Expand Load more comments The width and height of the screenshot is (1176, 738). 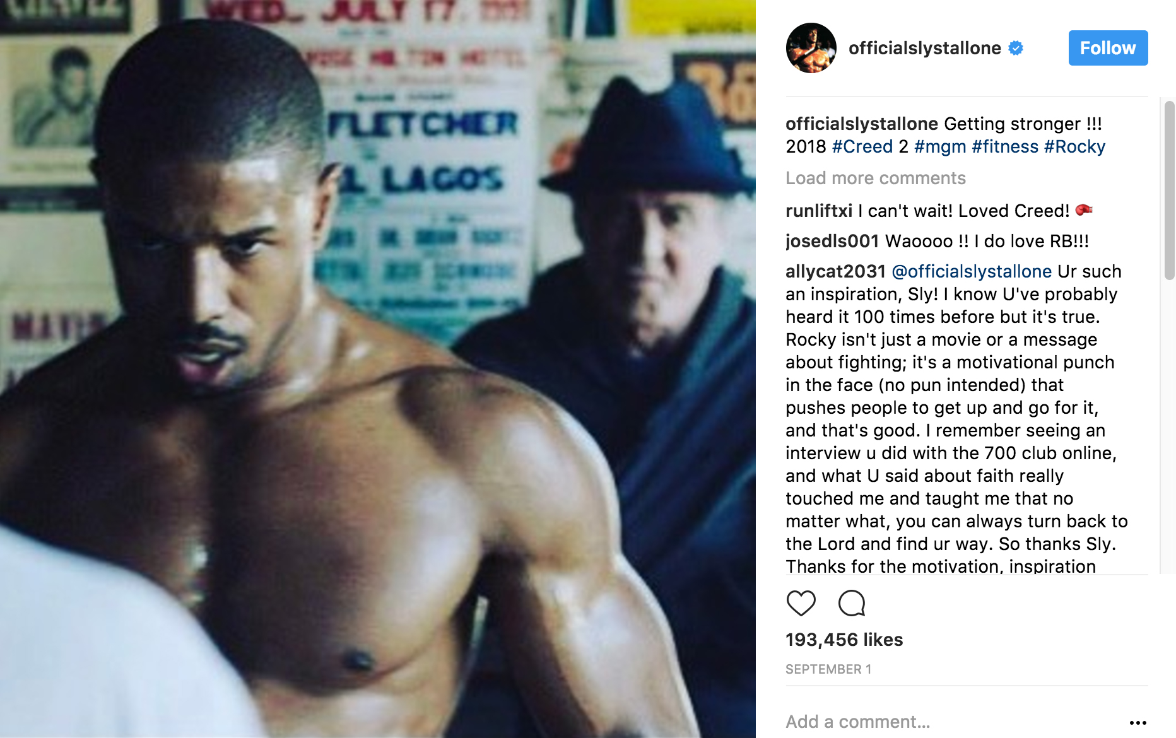coord(876,179)
